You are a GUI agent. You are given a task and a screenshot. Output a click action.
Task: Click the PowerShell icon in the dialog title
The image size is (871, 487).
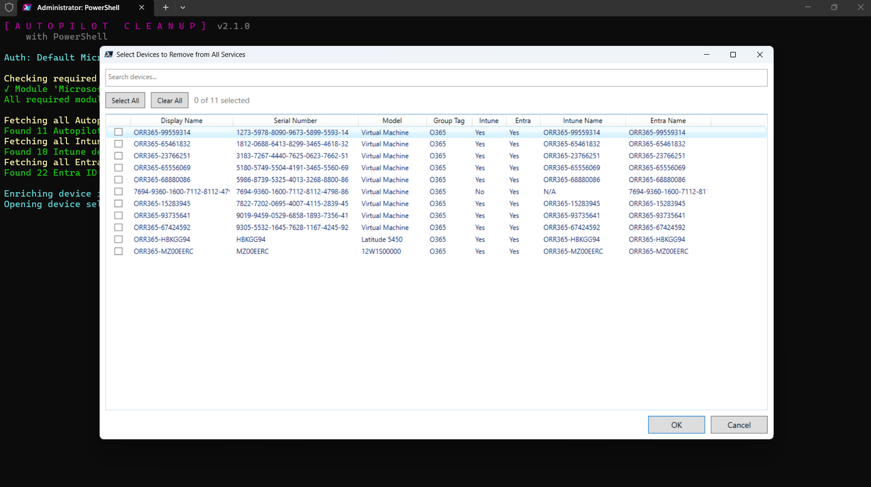point(109,54)
